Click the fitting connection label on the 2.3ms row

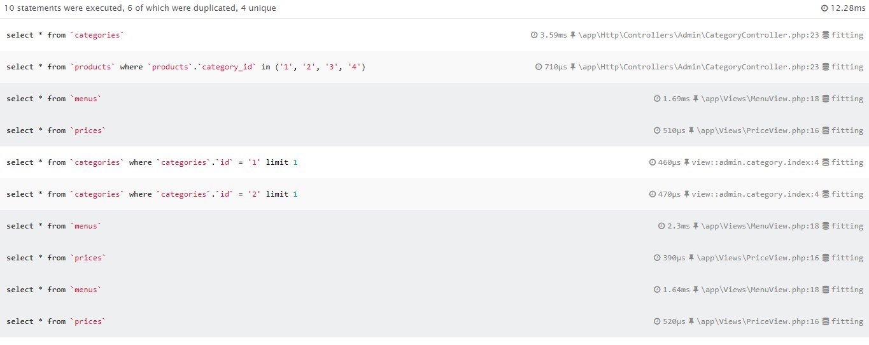click(x=847, y=226)
